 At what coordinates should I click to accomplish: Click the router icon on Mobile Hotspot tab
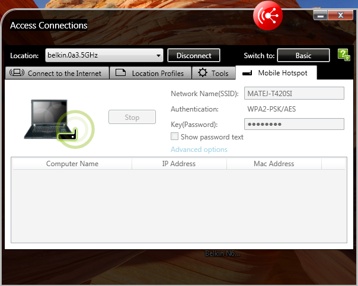click(247, 74)
